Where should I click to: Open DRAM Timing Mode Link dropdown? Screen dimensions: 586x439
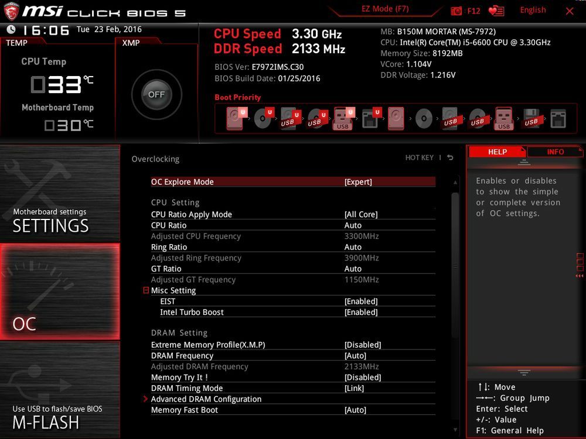[354, 388]
